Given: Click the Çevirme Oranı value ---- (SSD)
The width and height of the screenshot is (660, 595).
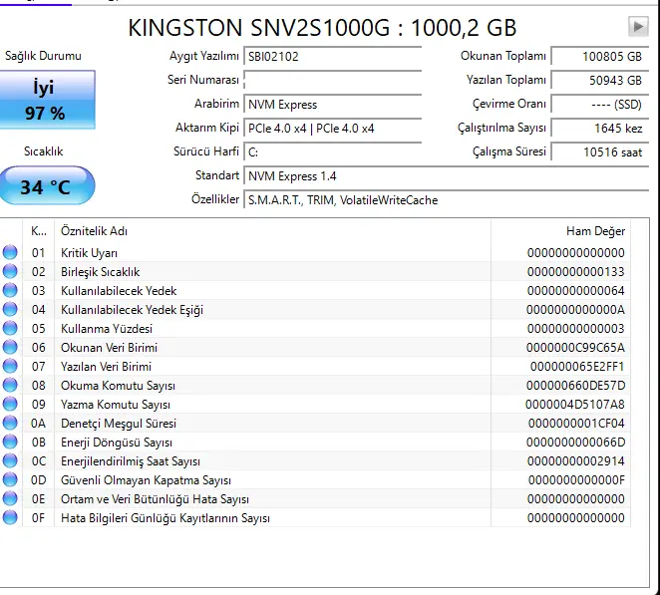Looking at the screenshot, I should pyautogui.click(x=600, y=105).
